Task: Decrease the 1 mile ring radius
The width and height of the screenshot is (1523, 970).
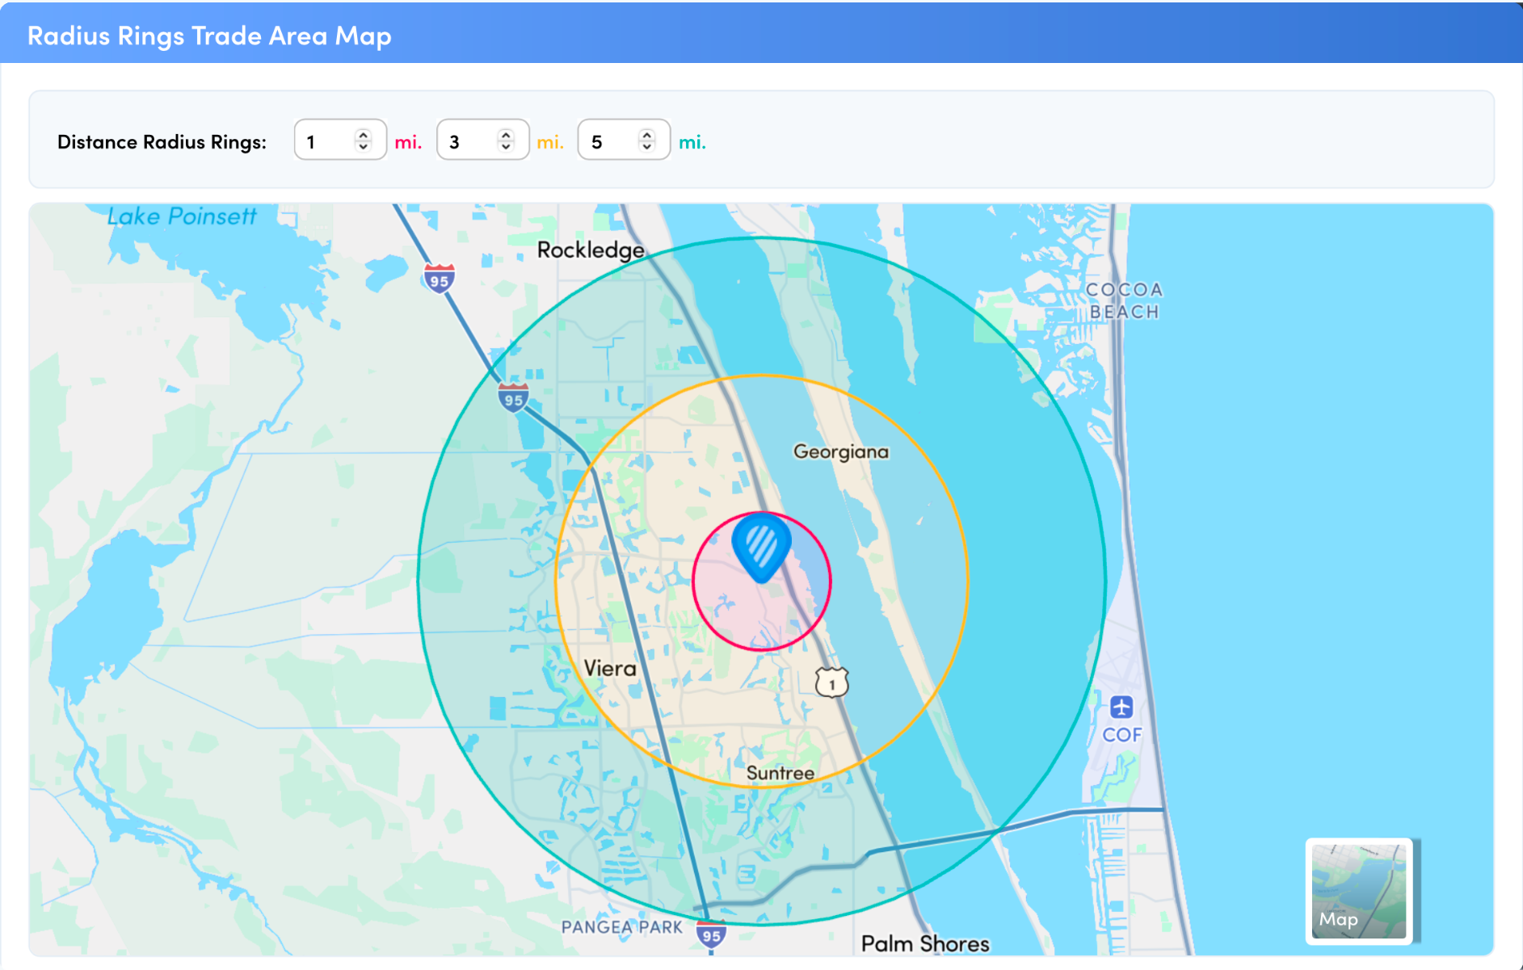Action: point(364,147)
